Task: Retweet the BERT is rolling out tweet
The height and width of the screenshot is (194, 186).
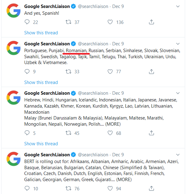Action: (x=69, y=188)
